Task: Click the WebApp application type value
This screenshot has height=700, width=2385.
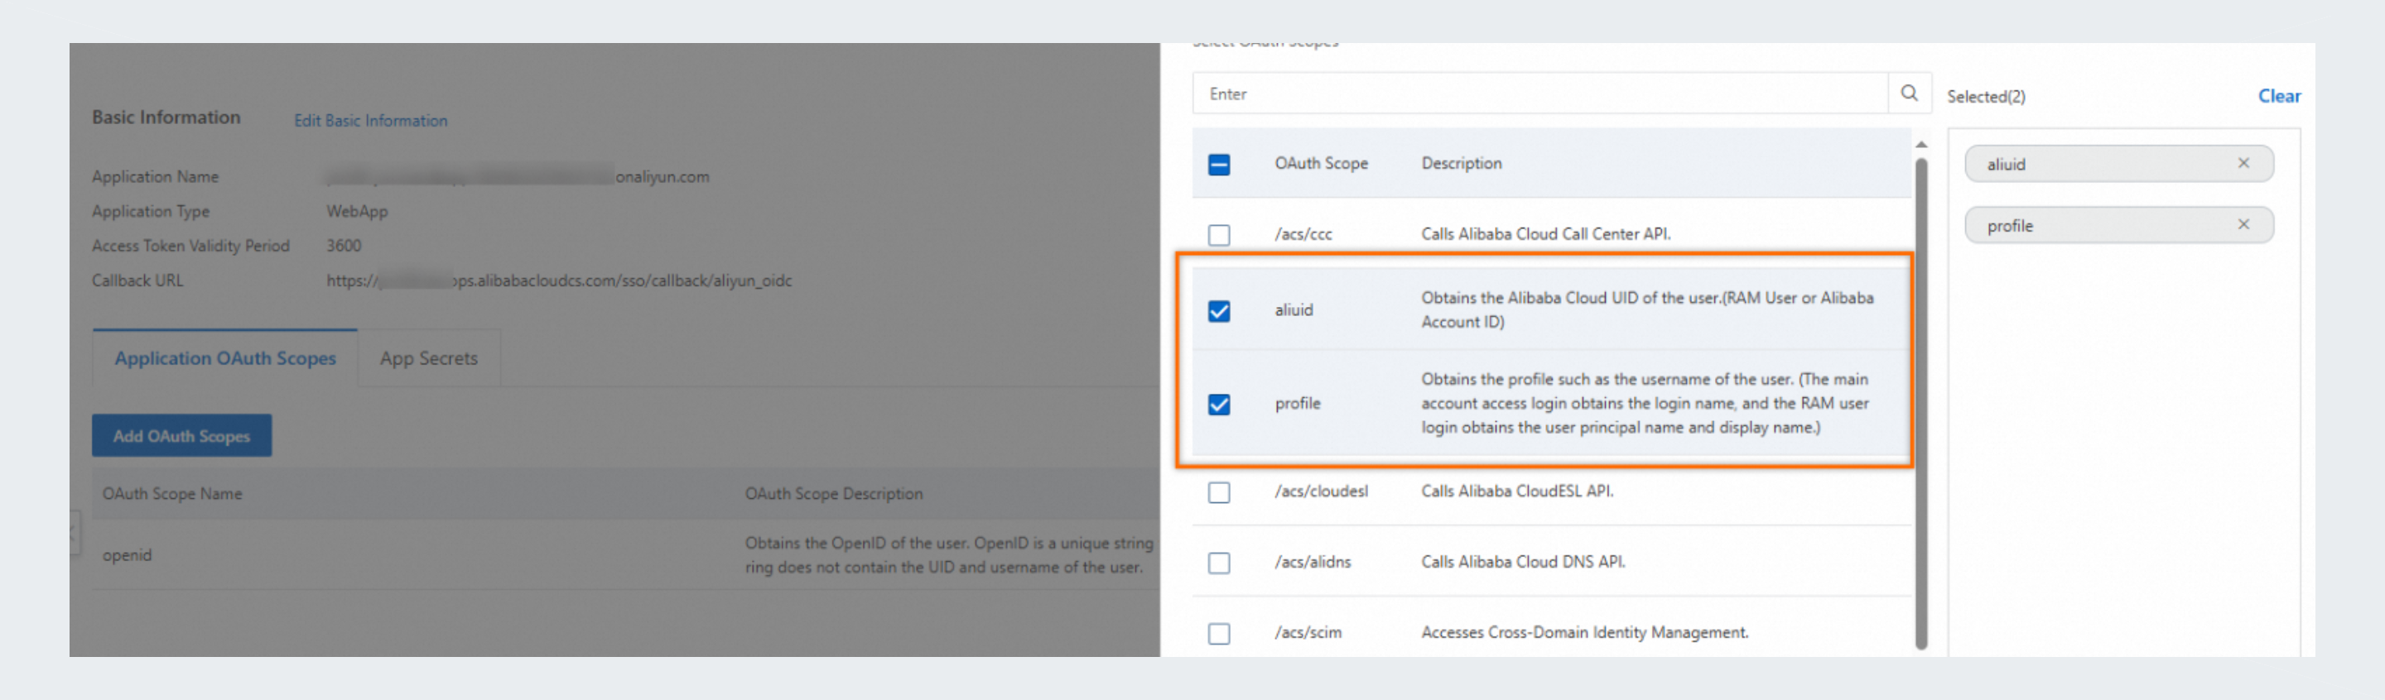Action: pyautogui.click(x=356, y=211)
